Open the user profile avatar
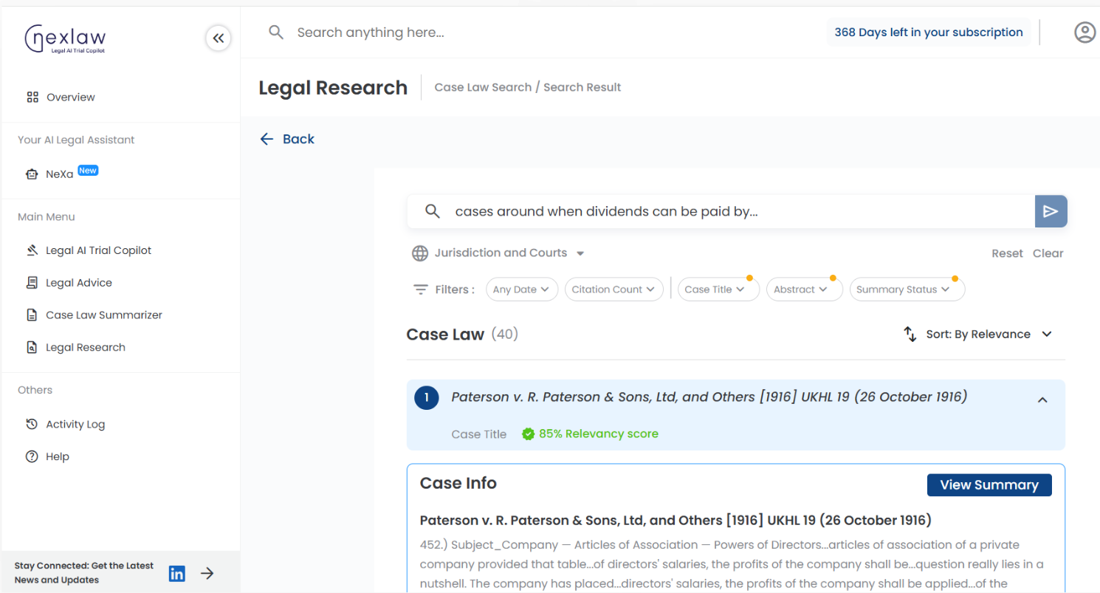This screenshot has height=593, width=1100. click(x=1084, y=32)
